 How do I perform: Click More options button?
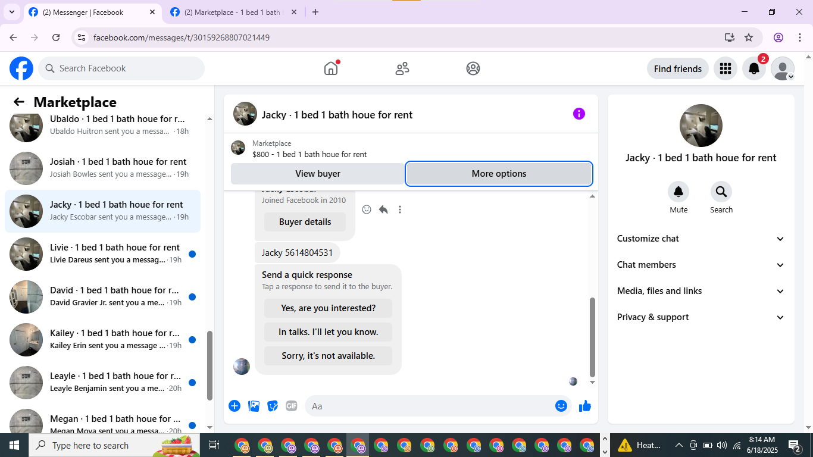tap(499, 174)
